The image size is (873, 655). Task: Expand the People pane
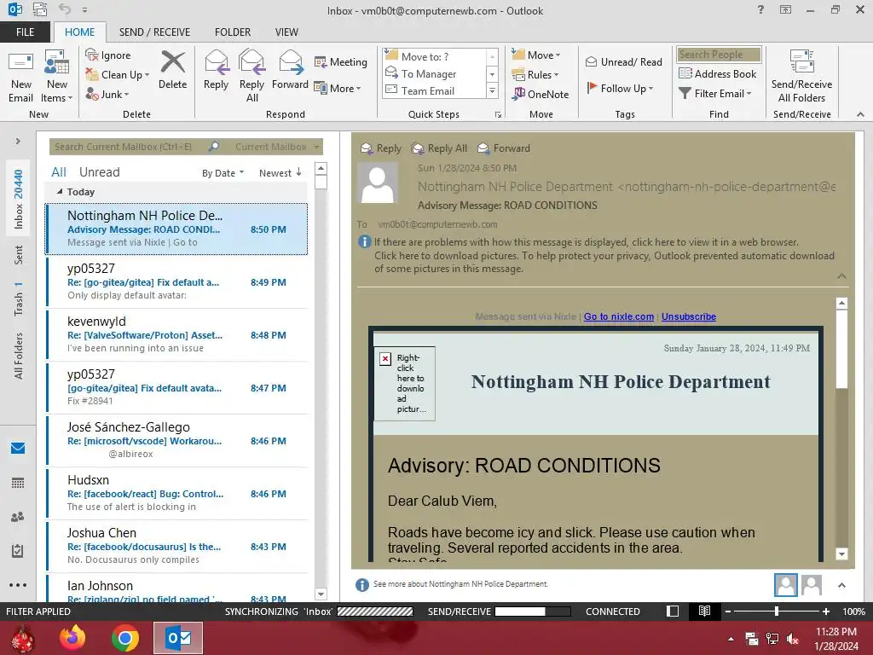[841, 585]
